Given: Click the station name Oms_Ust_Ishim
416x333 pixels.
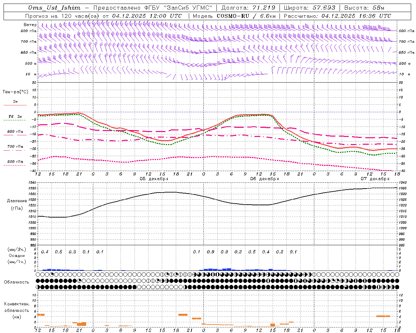Looking at the screenshot, I should click(x=54, y=8).
